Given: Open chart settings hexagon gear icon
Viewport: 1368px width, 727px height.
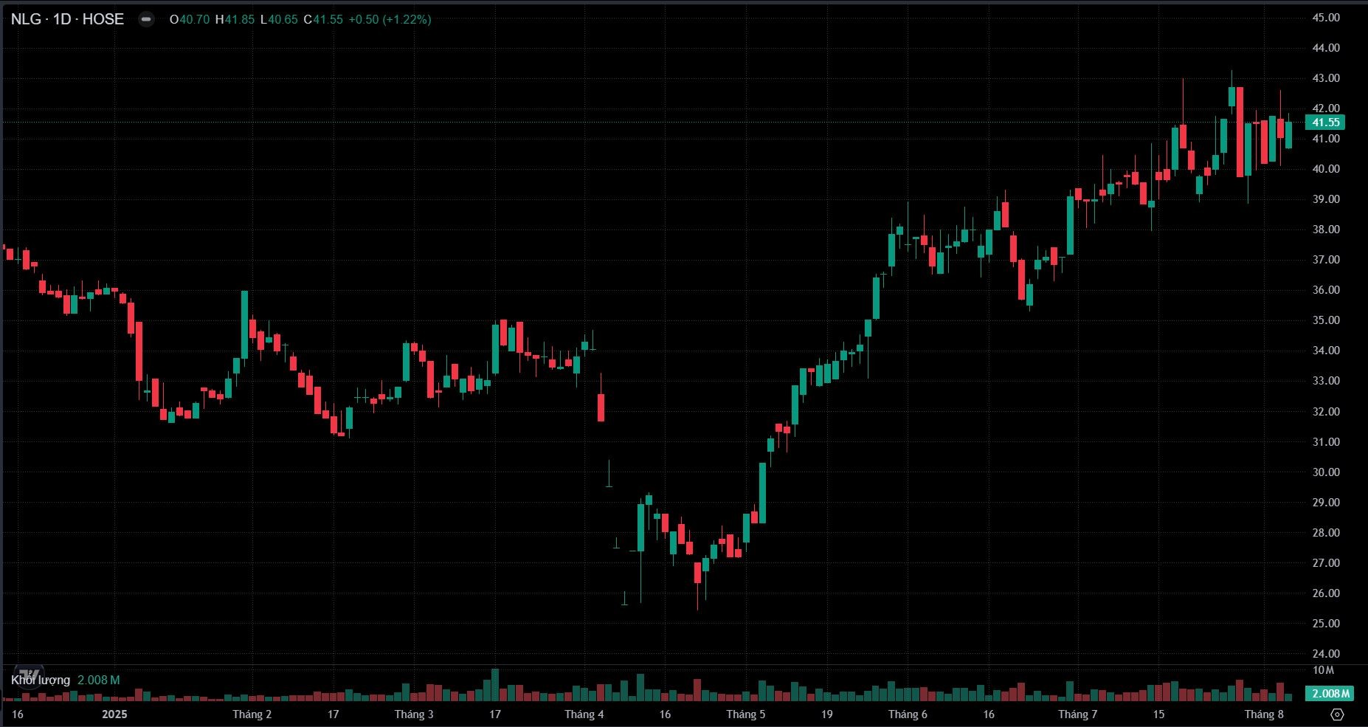Looking at the screenshot, I should tap(1337, 714).
